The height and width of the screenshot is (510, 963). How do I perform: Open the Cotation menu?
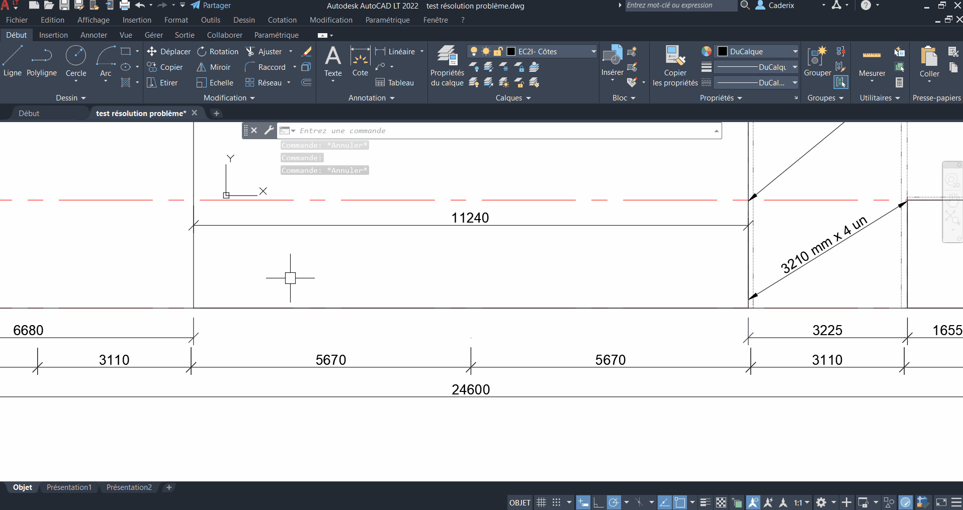click(x=282, y=20)
